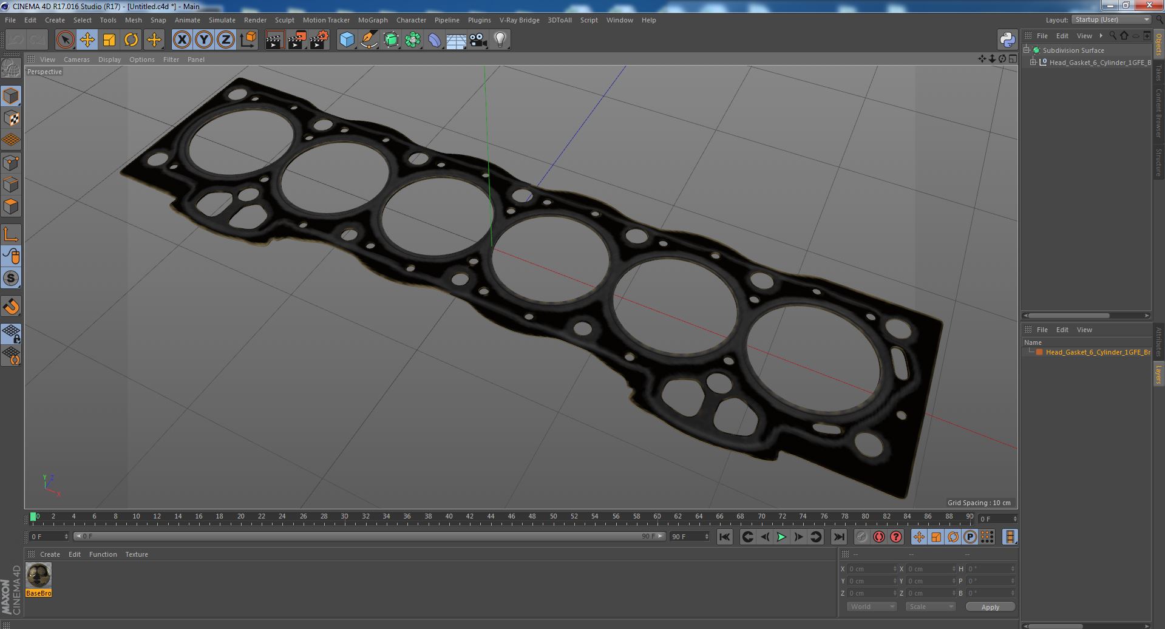Open the Function menu in Material manager

[103, 554]
